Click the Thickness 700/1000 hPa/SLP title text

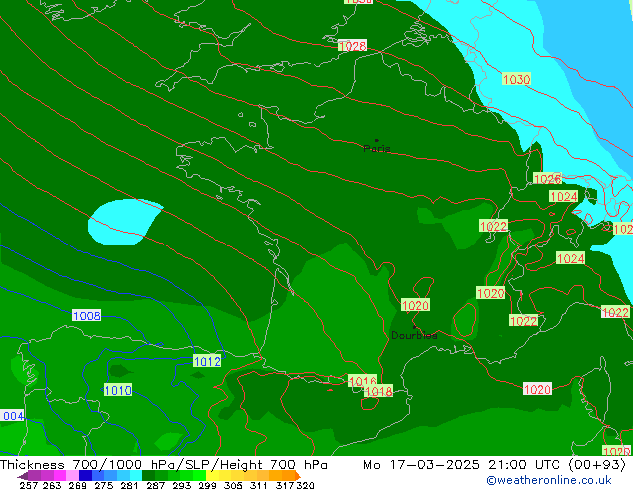(164, 465)
